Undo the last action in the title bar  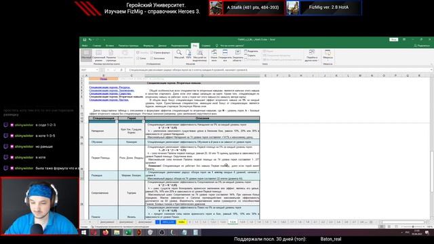click(90, 39)
